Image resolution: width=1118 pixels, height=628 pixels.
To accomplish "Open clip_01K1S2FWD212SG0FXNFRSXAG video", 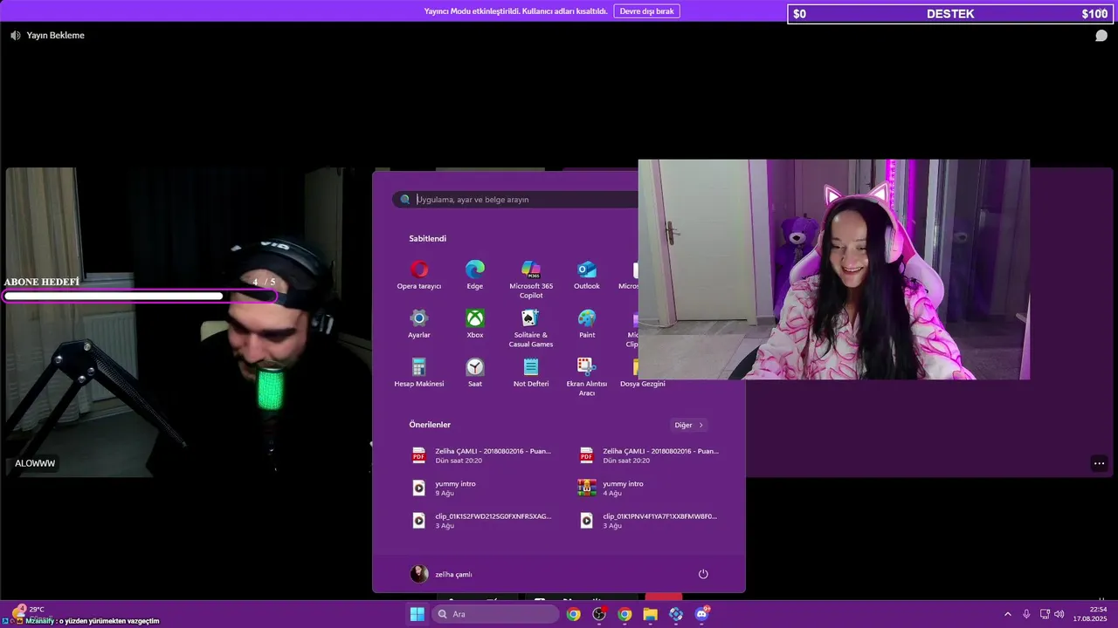I will click(x=482, y=521).
